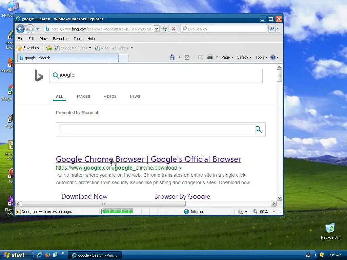Expand the Home button dropdown arrow
Screen dimensions: 347x260
point(179,57)
